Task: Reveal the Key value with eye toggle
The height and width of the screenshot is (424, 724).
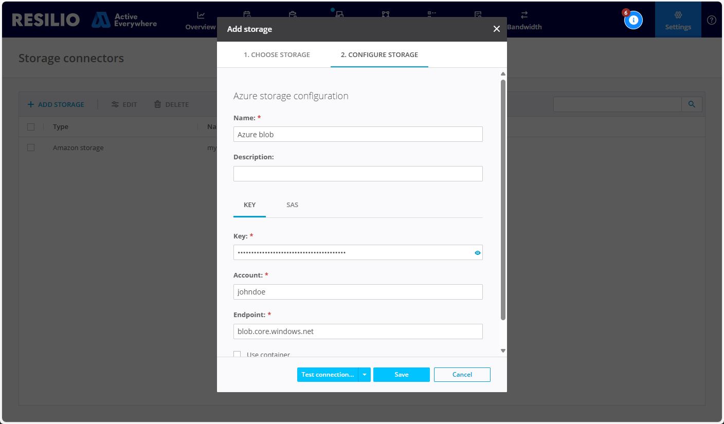Action: (x=477, y=252)
